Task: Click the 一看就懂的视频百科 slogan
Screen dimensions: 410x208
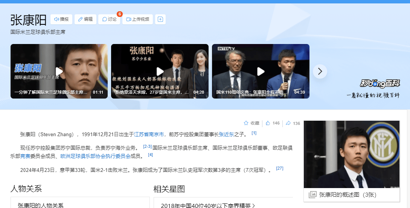Action: [x=373, y=96]
